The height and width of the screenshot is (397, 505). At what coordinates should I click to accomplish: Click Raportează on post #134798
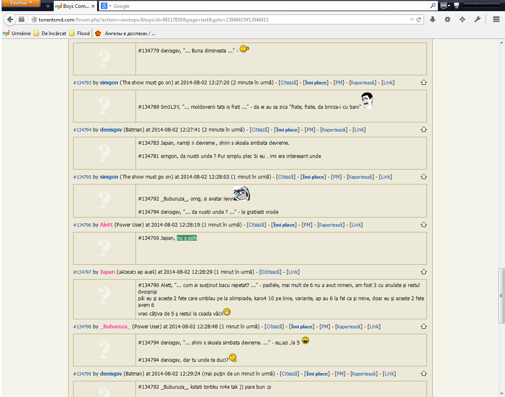point(349,327)
